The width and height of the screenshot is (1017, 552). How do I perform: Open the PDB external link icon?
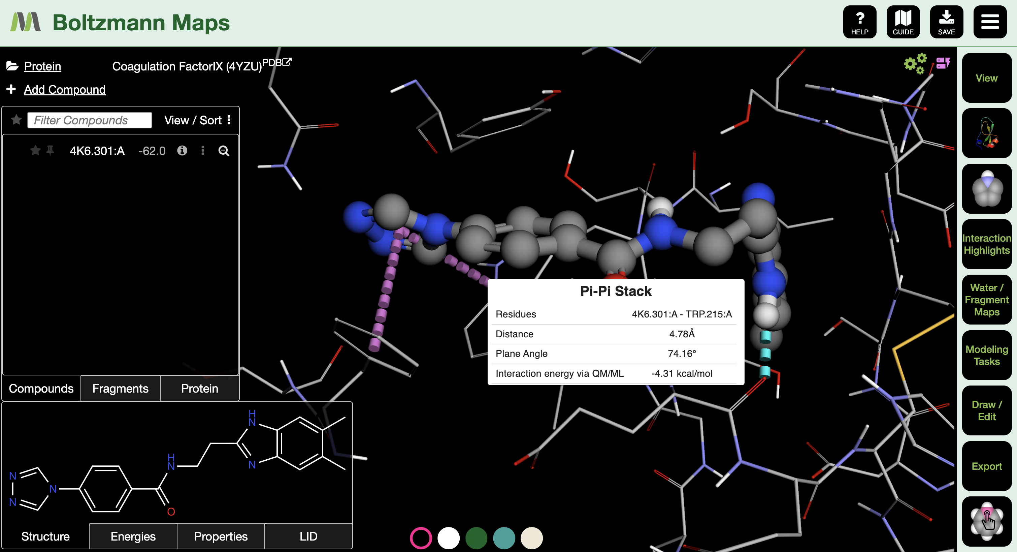[x=287, y=62]
